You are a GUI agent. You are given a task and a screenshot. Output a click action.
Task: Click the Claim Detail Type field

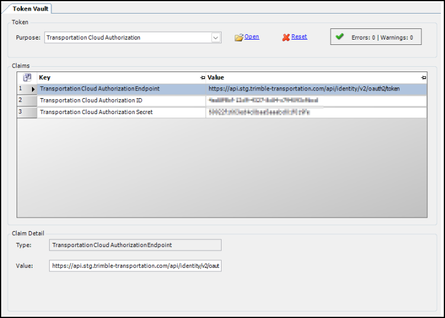coord(135,245)
